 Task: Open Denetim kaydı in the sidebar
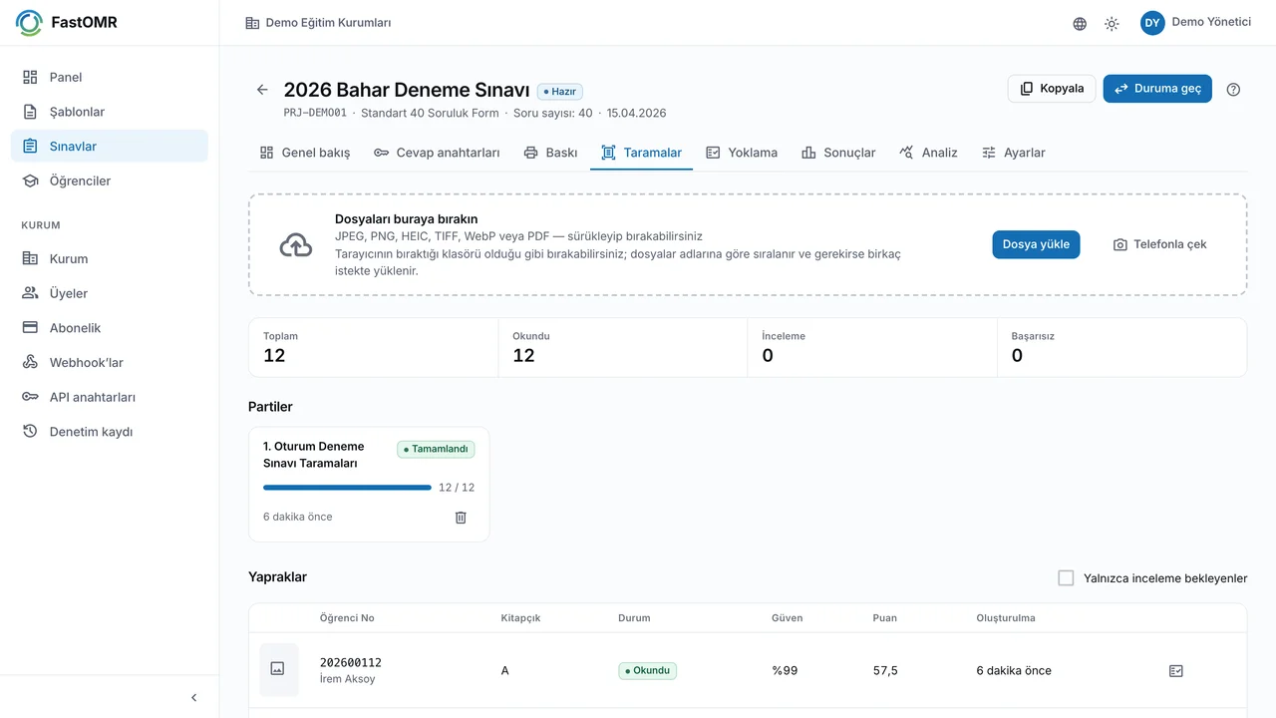point(110,432)
